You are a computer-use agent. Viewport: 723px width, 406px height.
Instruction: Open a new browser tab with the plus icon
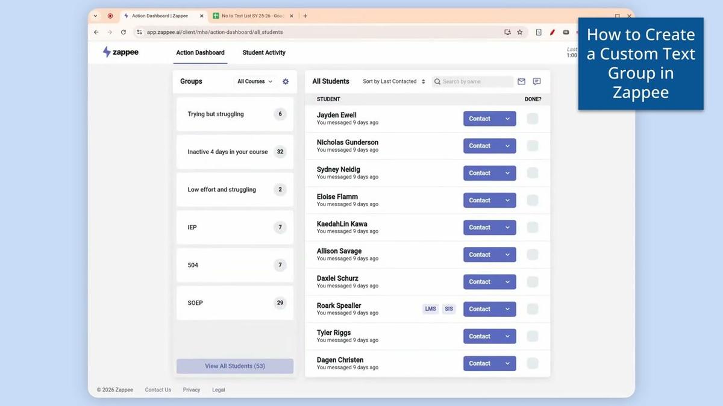pyautogui.click(x=305, y=16)
